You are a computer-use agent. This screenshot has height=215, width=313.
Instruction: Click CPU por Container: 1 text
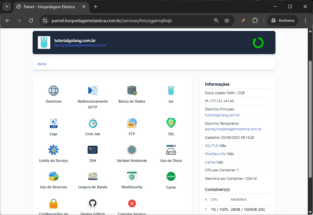coord(222,170)
